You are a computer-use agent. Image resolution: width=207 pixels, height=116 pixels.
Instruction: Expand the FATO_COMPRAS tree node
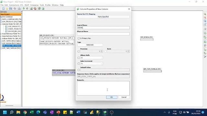click(x=1, y=19)
